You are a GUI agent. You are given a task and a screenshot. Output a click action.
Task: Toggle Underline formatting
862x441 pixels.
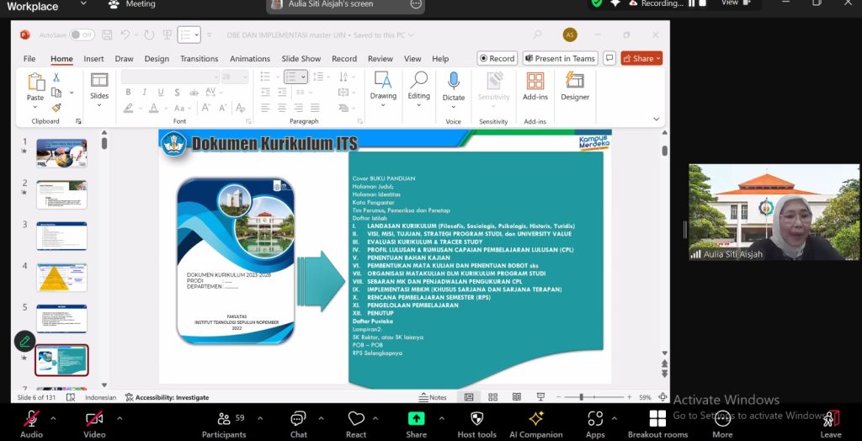pyautogui.click(x=161, y=92)
